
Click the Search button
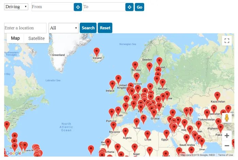coord(88,28)
